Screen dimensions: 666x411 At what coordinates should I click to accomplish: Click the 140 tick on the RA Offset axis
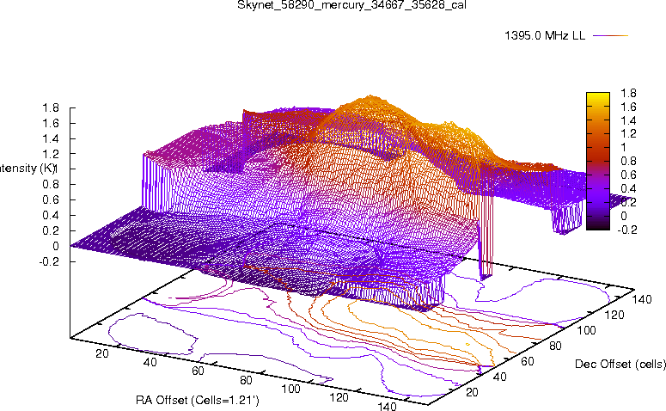tap(387, 406)
